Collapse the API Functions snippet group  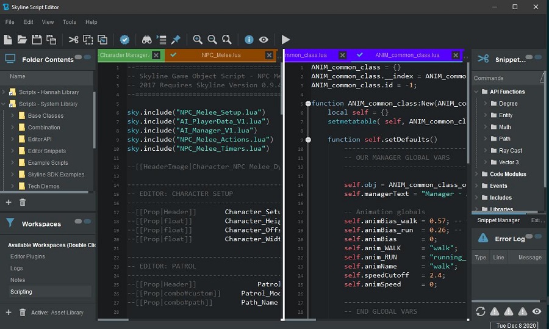point(476,92)
